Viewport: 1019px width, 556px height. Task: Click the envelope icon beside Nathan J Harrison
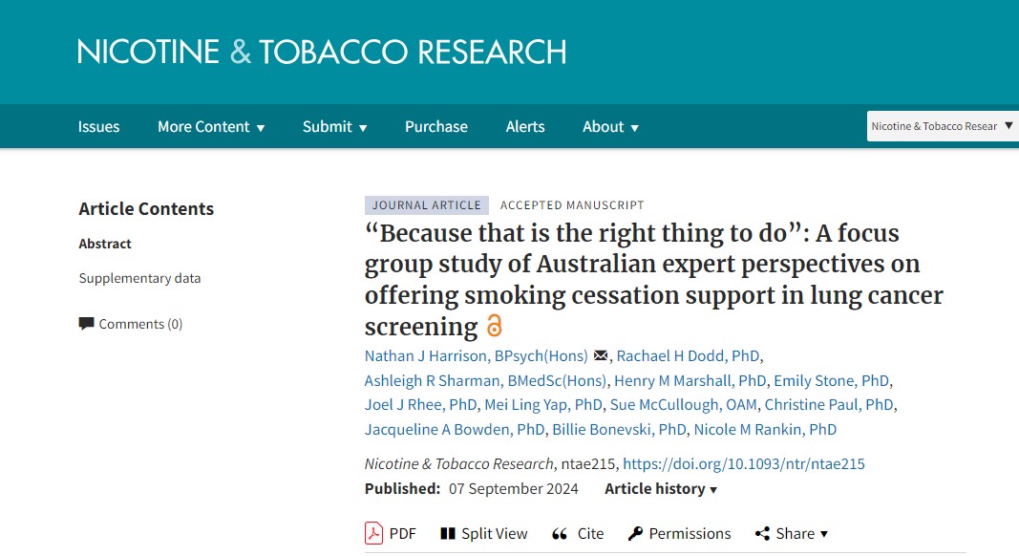[601, 355]
